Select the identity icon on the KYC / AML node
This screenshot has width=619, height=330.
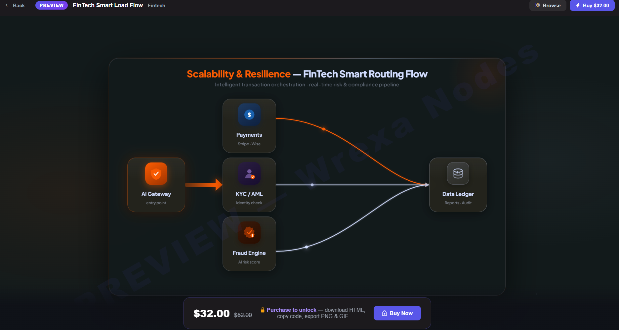[x=249, y=173]
